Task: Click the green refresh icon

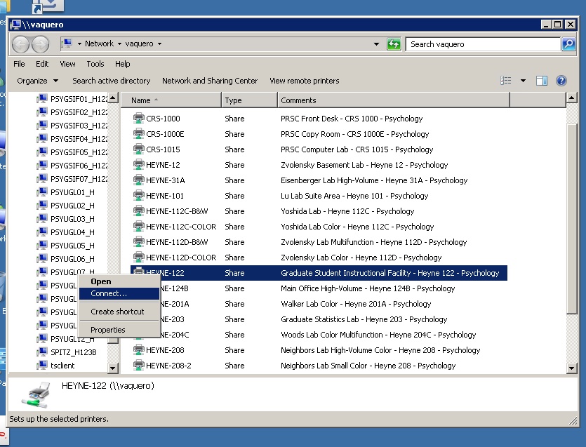Action: pos(394,44)
